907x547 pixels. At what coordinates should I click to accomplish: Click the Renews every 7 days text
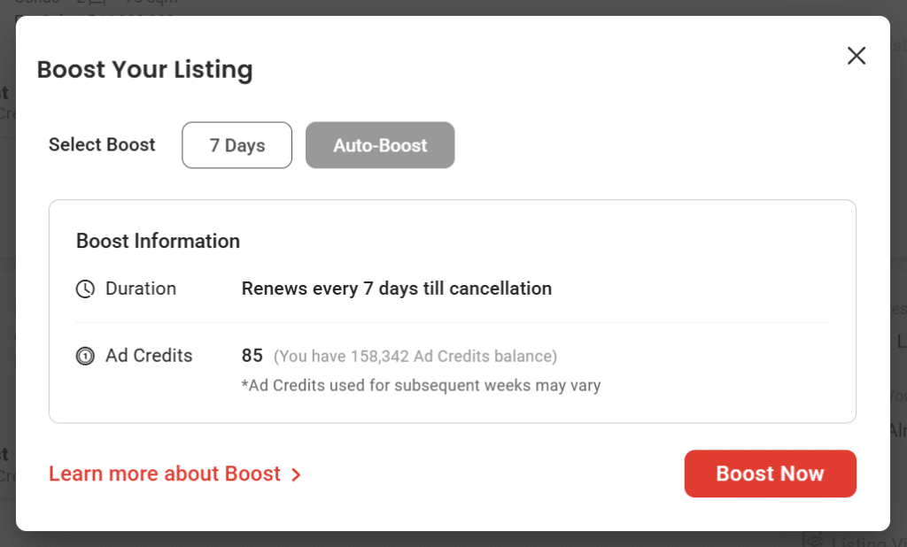(x=396, y=289)
